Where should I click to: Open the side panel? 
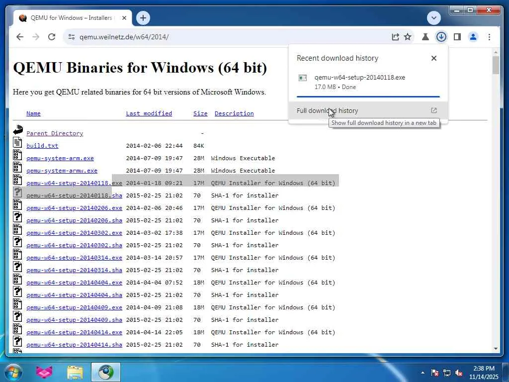tap(457, 37)
